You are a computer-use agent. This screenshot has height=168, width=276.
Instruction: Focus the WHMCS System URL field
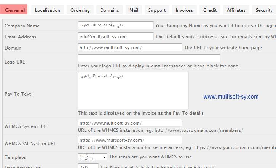[130, 123]
